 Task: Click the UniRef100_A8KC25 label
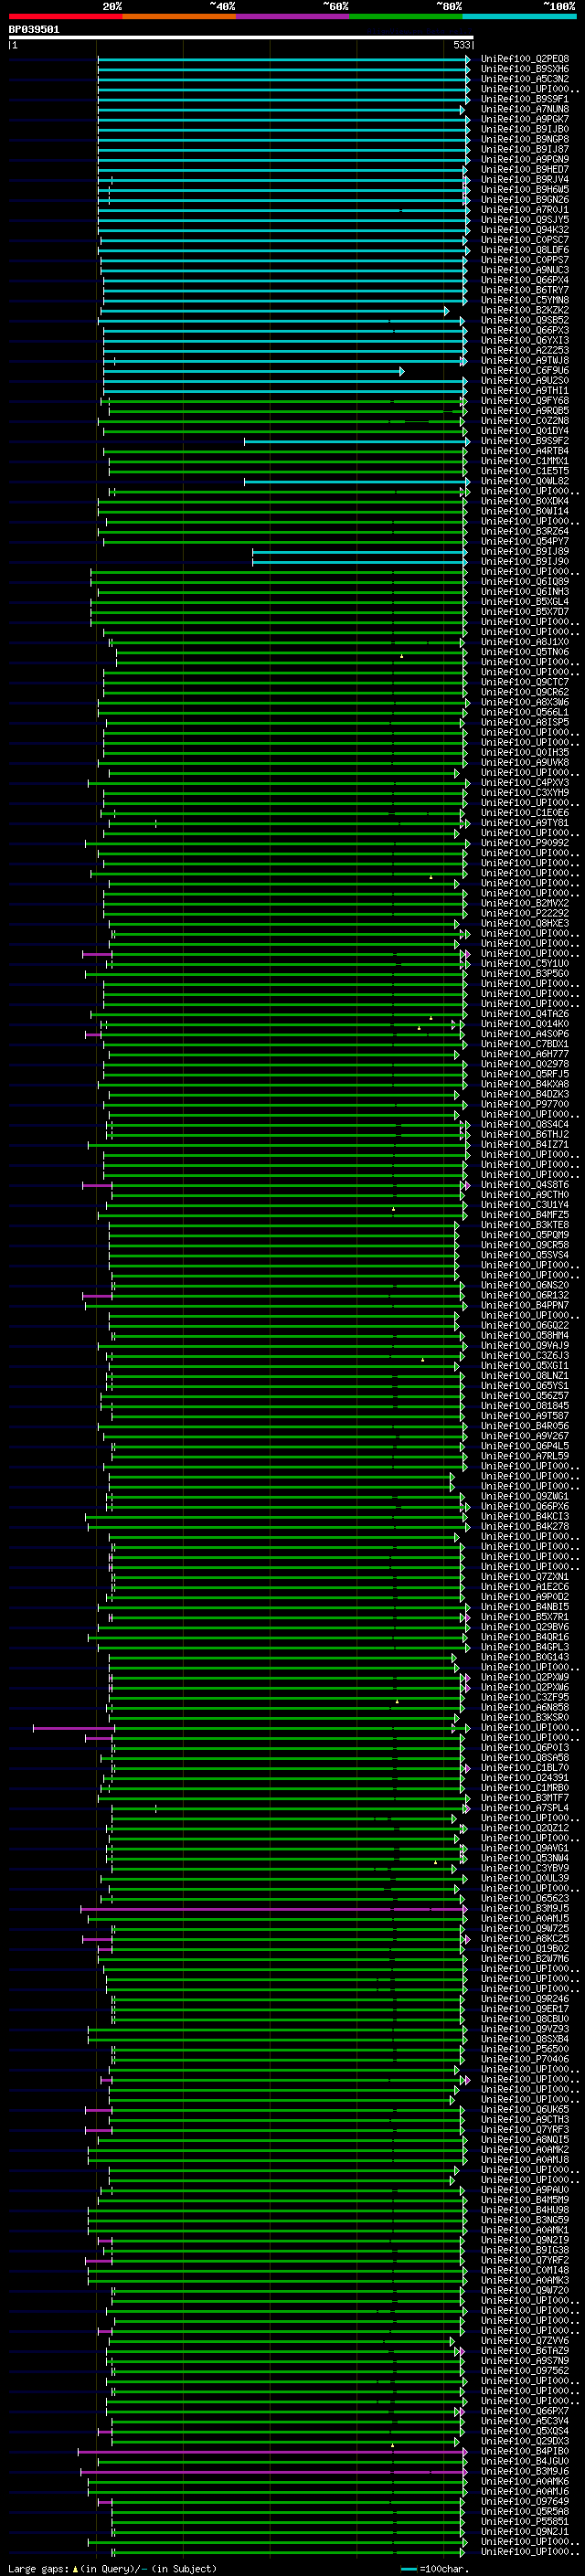point(525,1938)
